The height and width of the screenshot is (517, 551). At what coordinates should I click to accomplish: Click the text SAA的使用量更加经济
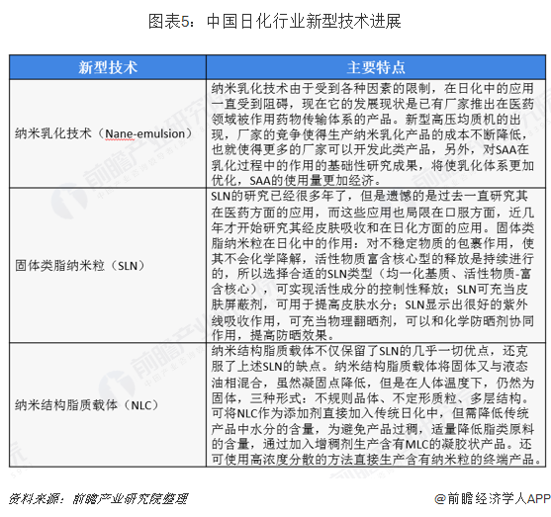pos(312,180)
